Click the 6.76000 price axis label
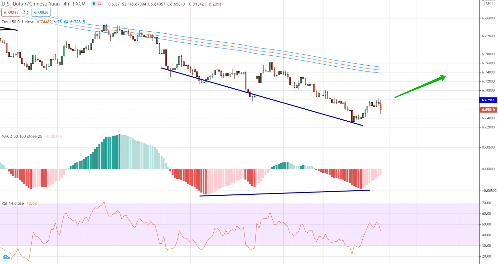The width and height of the screenshot is (498, 264). (x=488, y=63)
